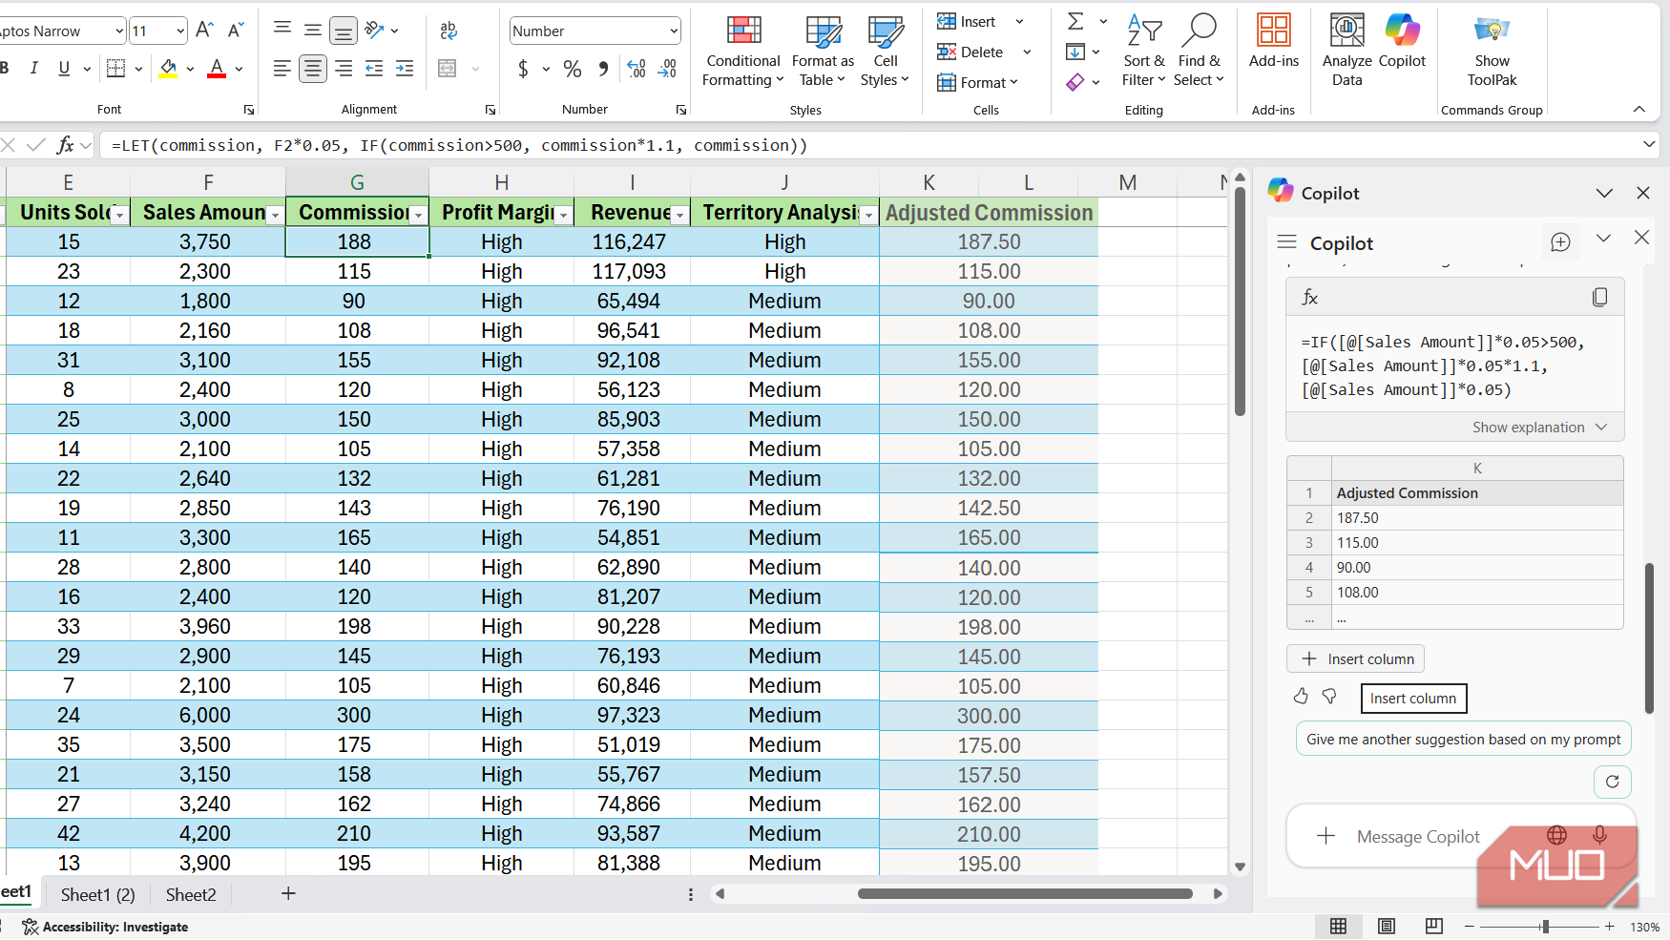
Task: Click the thumbs up feedback icon
Action: pyautogui.click(x=1301, y=697)
